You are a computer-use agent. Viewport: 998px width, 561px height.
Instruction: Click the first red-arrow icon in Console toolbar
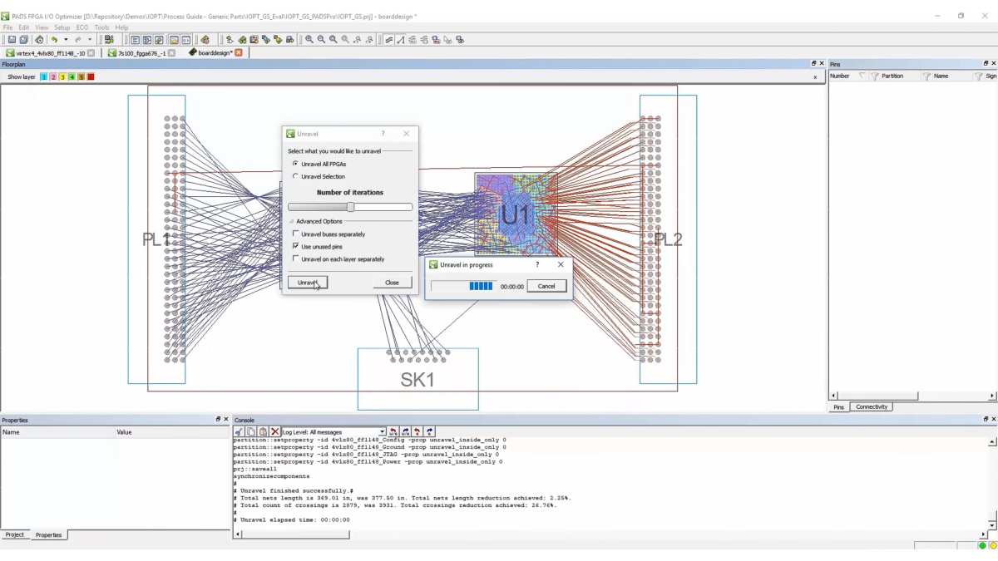click(x=393, y=432)
